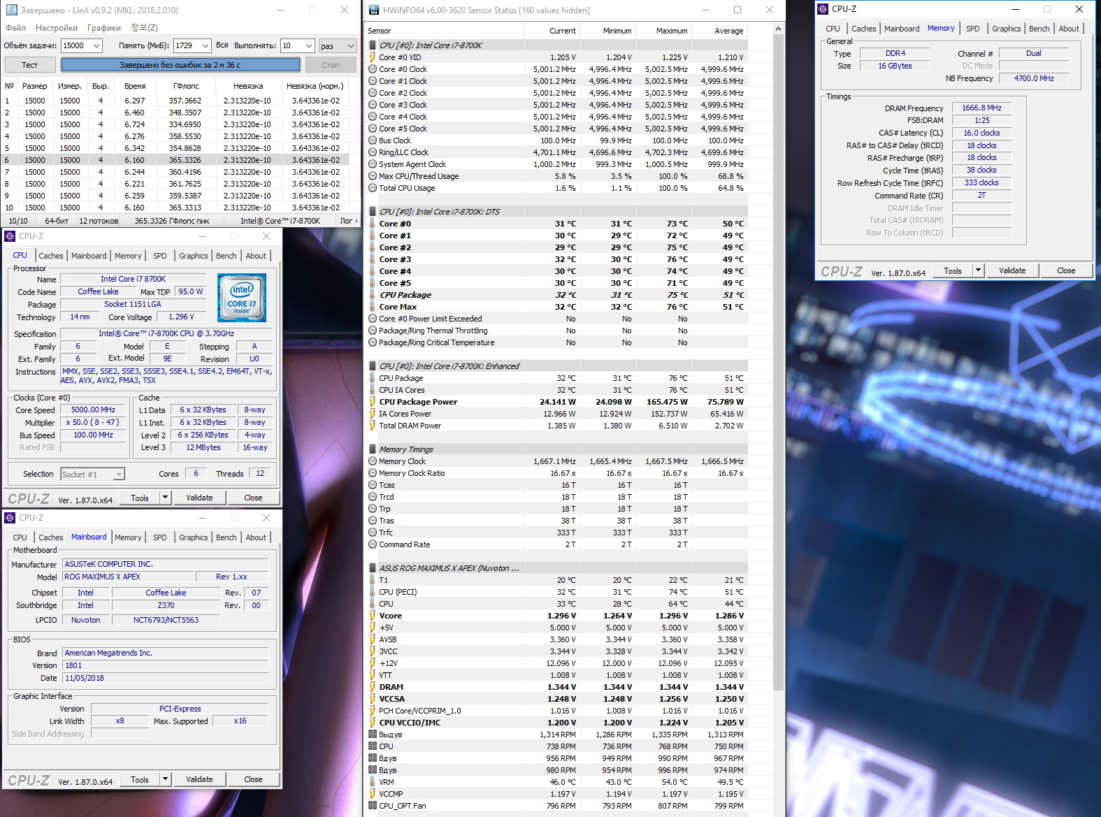Switch to SPD tab in CPU-Z Memory window
Image resolution: width=1101 pixels, height=817 pixels.
pyautogui.click(x=973, y=29)
